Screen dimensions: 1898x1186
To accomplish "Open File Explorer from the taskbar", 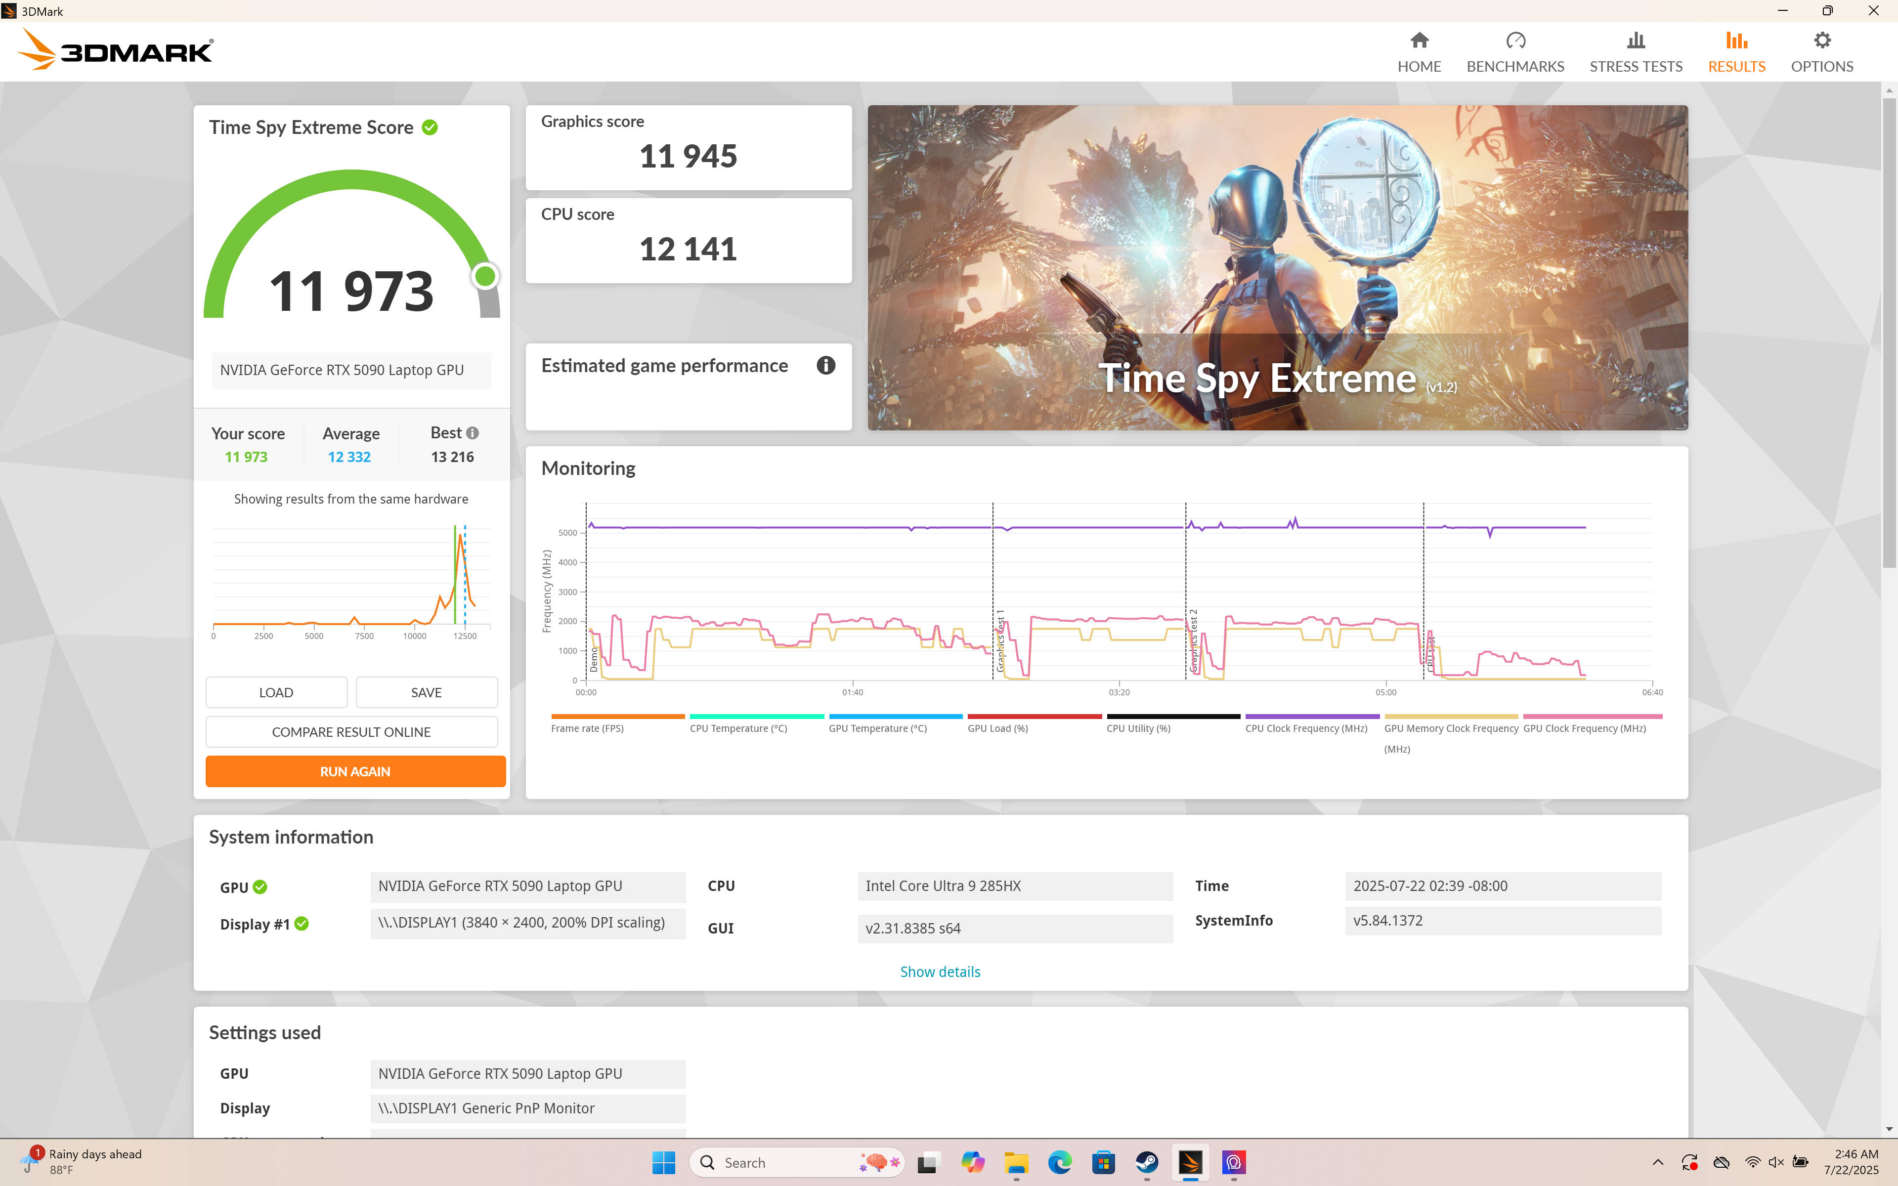I will pyautogui.click(x=1016, y=1162).
